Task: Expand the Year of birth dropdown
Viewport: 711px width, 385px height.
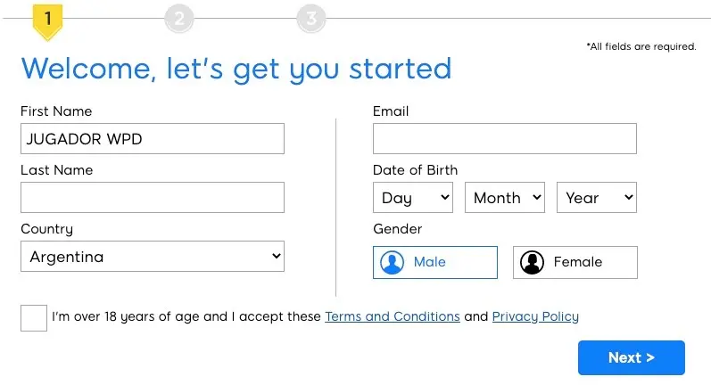Action: tap(597, 198)
